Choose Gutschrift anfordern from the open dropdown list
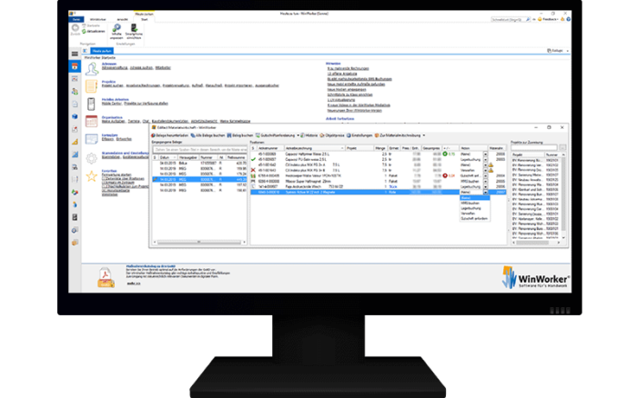Image resolution: width=637 pixels, height=398 pixels. pyautogui.click(x=474, y=219)
